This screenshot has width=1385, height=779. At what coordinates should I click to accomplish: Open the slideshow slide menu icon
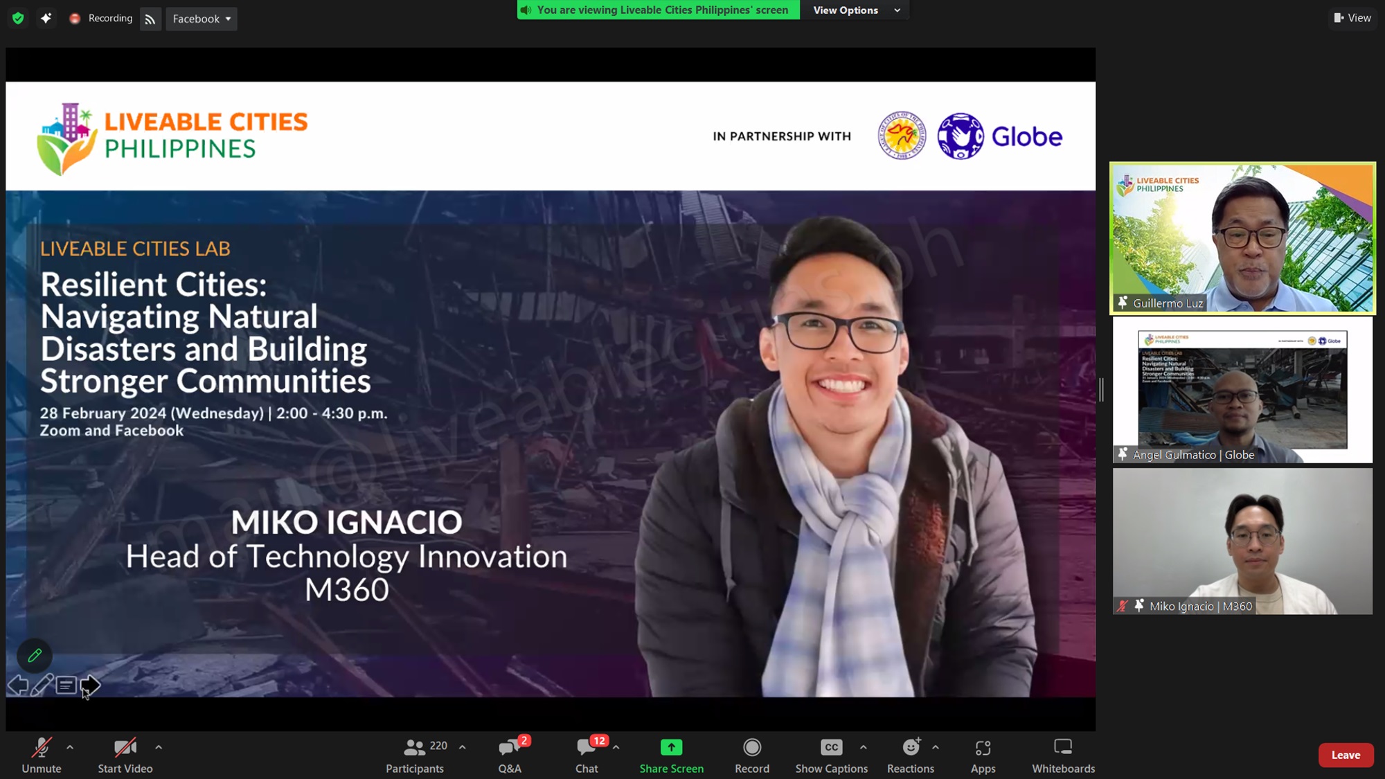coord(66,686)
